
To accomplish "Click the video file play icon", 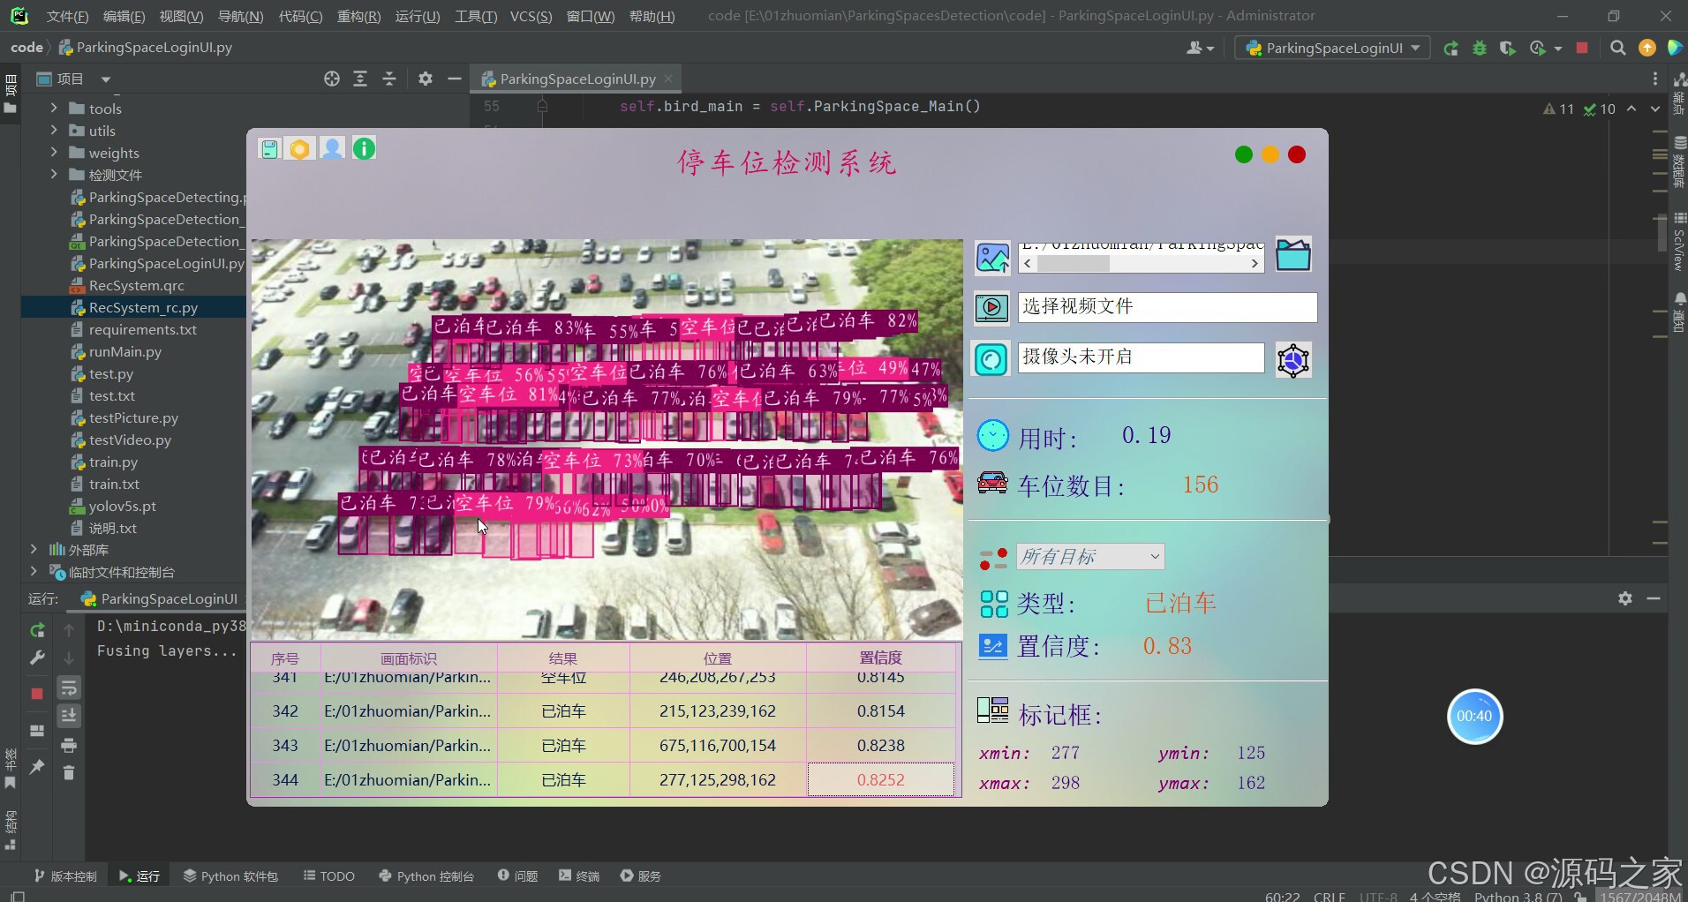I will (x=992, y=308).
